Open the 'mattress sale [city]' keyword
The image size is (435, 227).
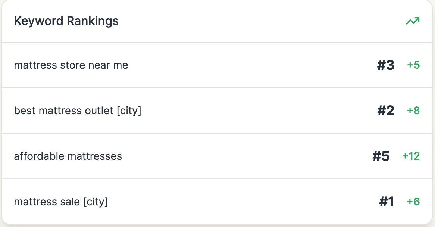tap(61, 202)
